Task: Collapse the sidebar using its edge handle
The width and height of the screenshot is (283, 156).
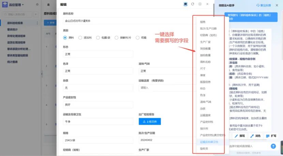Action: click(42, 74)
